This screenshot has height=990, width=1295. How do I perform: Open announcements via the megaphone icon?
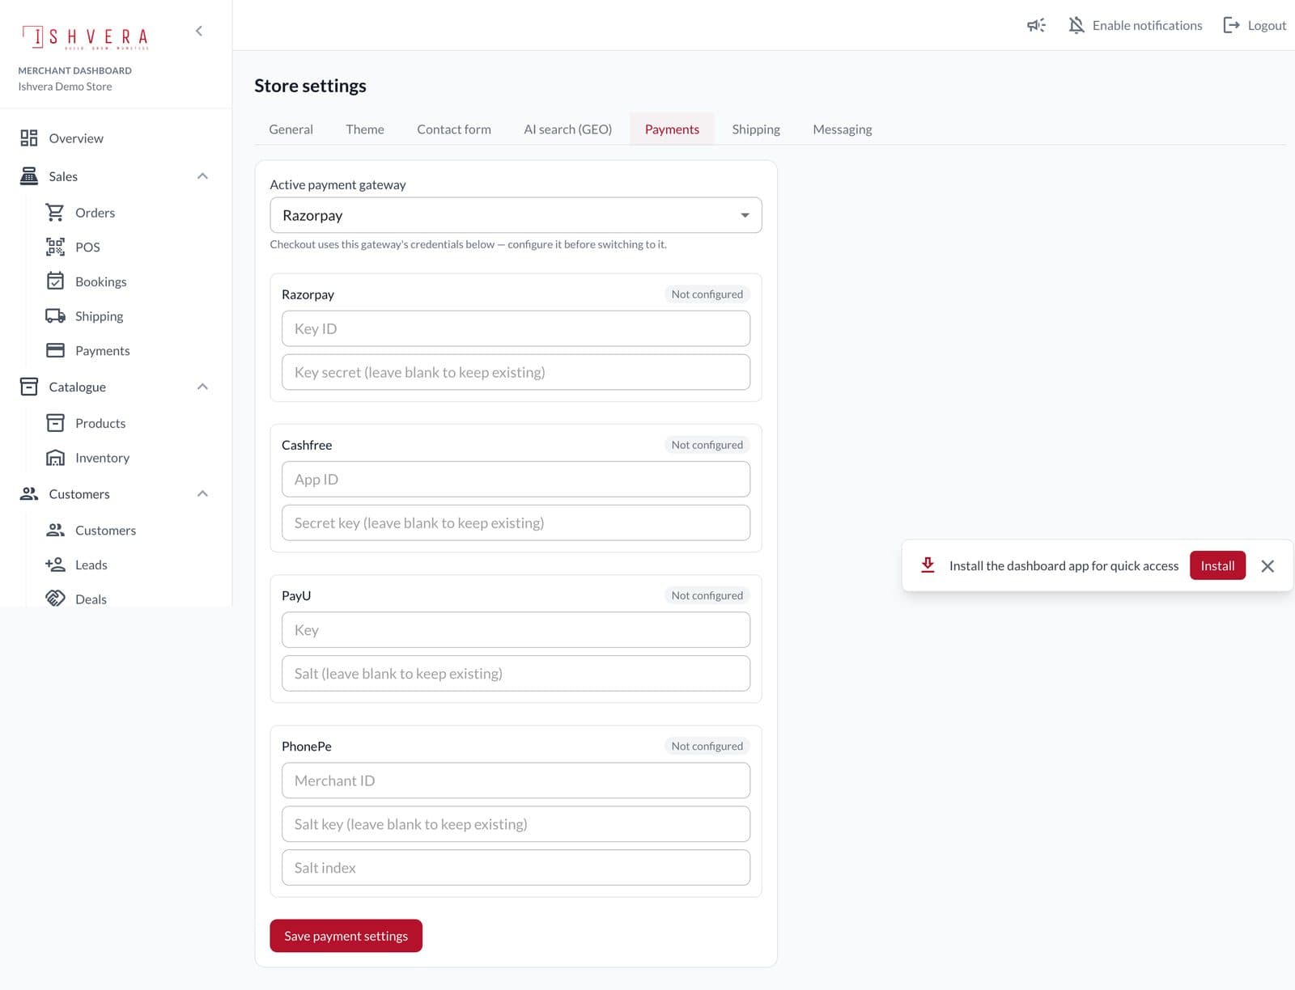1036,25
